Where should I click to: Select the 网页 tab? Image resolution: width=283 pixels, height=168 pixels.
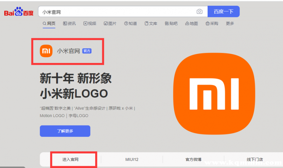(x=49, y=24)
